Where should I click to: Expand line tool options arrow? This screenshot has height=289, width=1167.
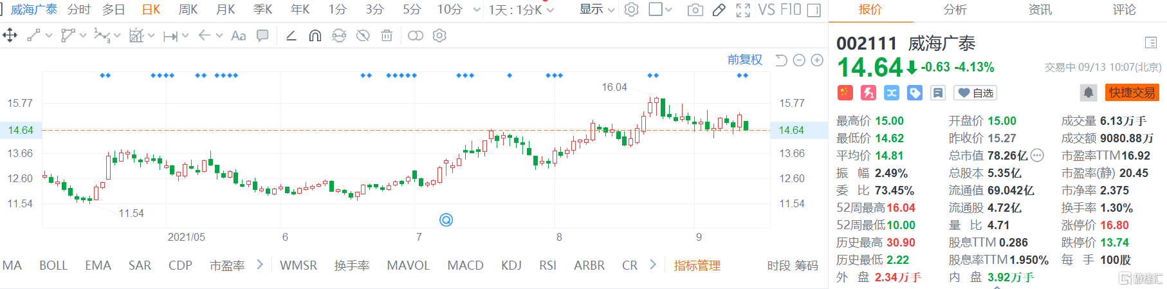click(49, 36)
